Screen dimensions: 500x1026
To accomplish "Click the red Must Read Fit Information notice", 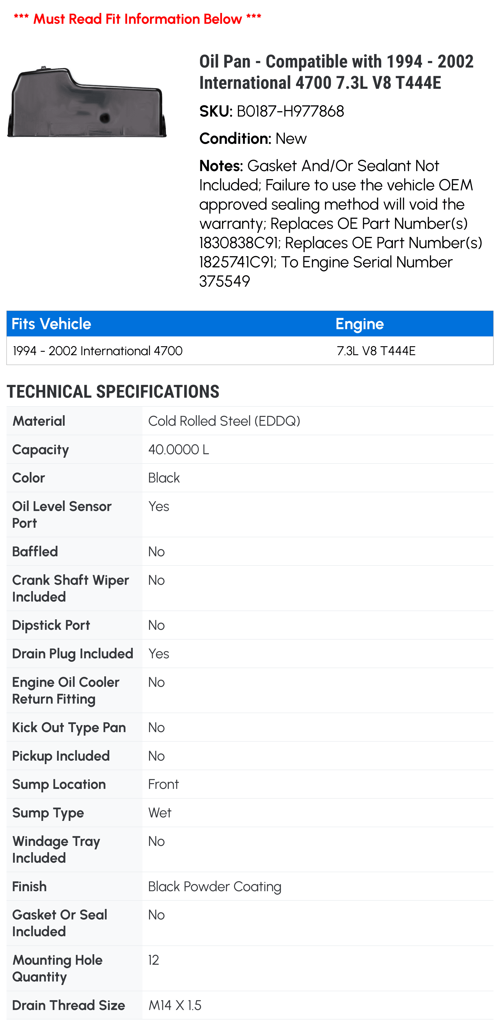I will click(137, 19).
